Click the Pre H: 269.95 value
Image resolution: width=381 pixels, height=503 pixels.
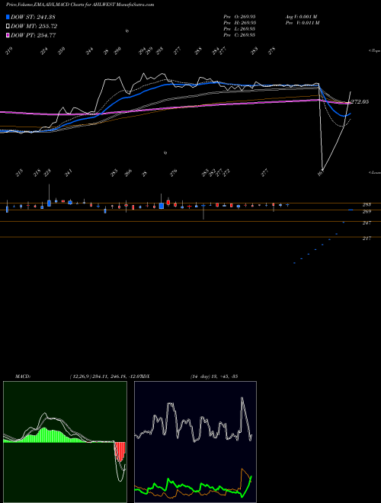tap(239, 23)
